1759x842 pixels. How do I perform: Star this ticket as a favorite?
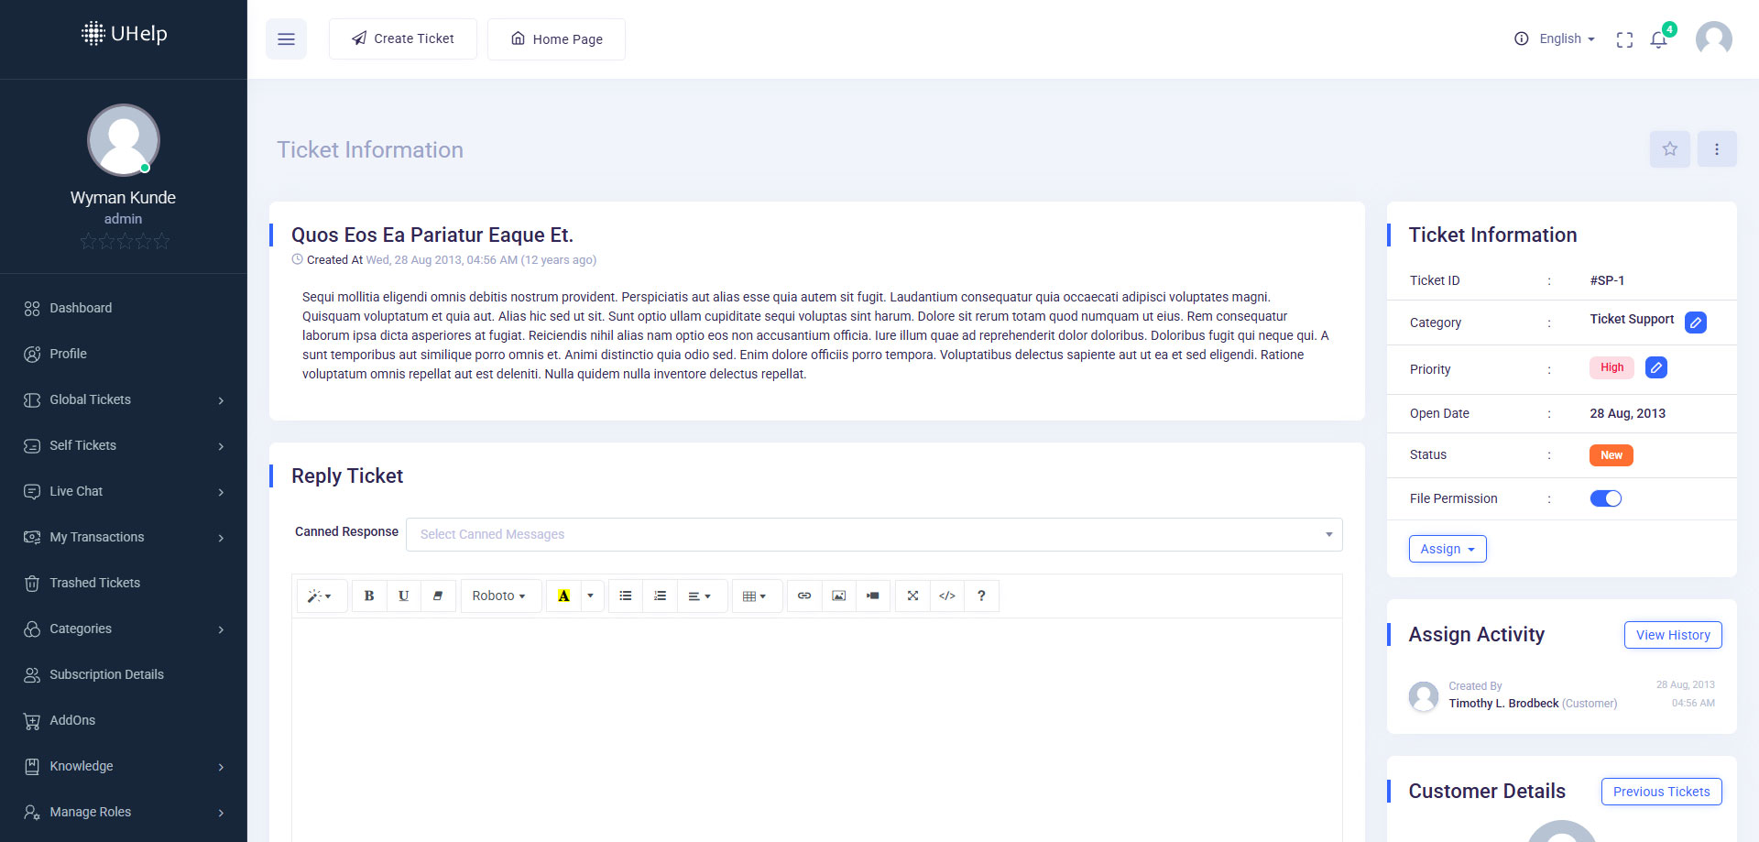(1669, 149)
